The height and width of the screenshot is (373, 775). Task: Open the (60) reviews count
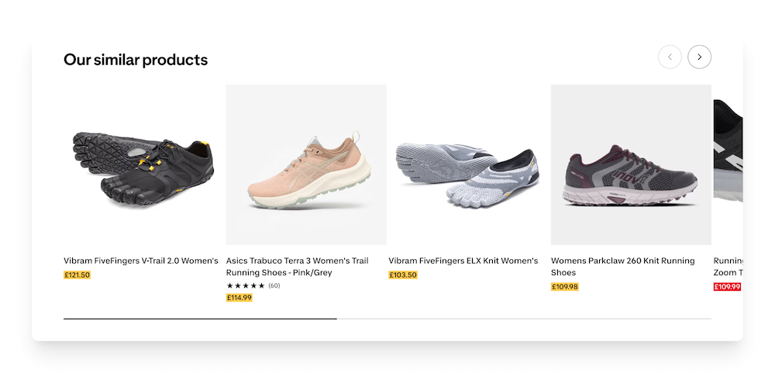click(x=274, y=286)
